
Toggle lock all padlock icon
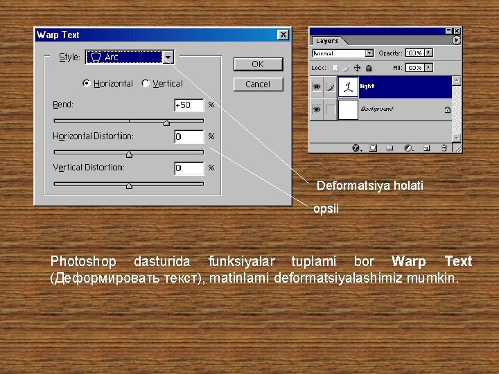click(x=369, y=68)
